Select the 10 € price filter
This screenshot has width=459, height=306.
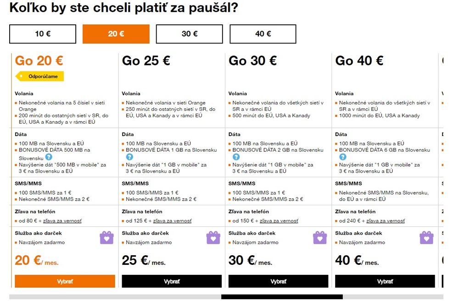[x=43, y=34]
